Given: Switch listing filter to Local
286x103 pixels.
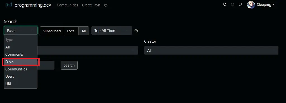Looking at the screenshot, I should [x=71, y=31].
